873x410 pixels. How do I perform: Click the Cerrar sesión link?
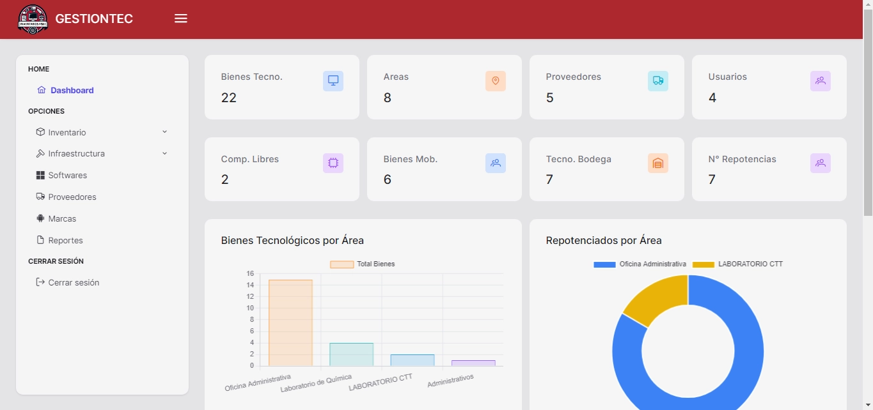click(x=74, y=283)
